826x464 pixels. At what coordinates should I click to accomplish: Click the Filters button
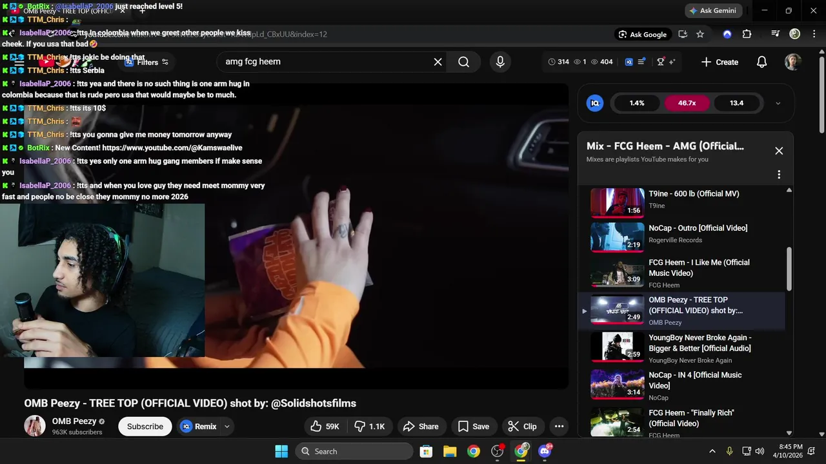(146, 62)
